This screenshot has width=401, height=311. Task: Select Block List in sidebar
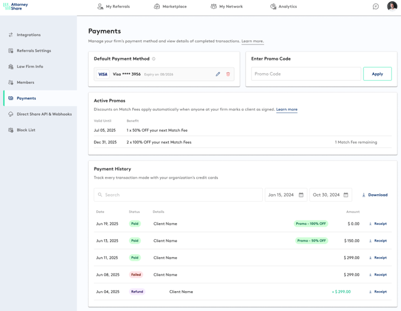pos(26,130)
